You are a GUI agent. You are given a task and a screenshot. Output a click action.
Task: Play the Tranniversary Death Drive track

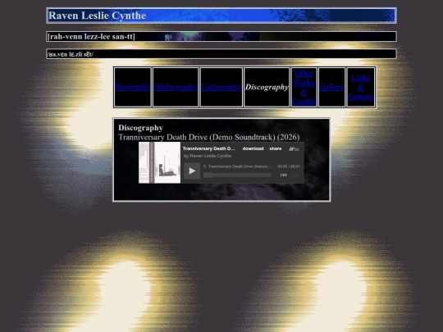(192, 171)
